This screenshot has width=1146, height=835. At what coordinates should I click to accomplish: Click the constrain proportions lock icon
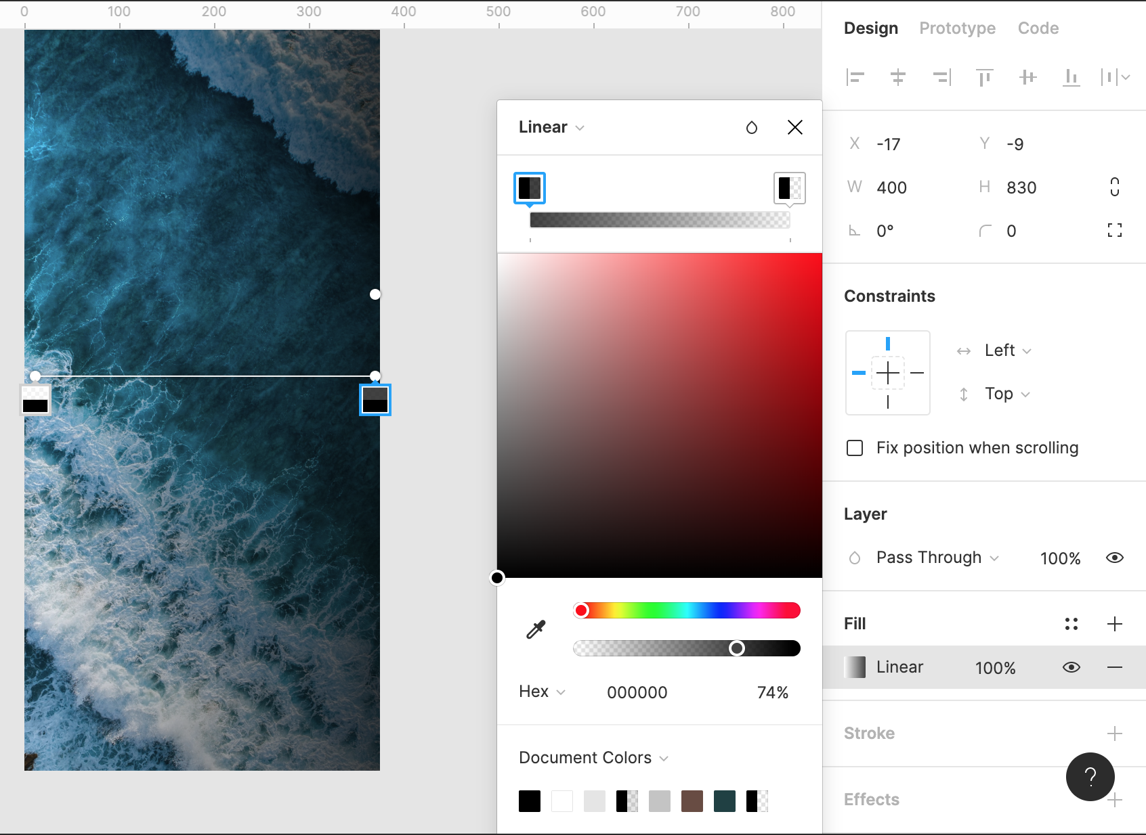coord(1114,187)
